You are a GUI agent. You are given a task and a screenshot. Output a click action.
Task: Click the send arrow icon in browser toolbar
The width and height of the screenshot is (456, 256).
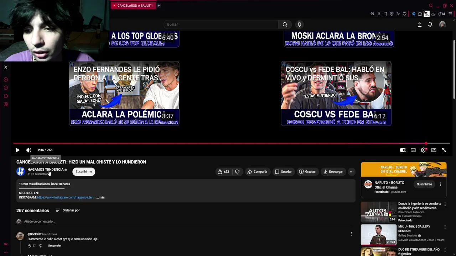398,14
